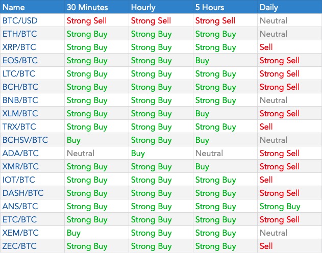Open the BNB/BTC pair link

(20, 100)
